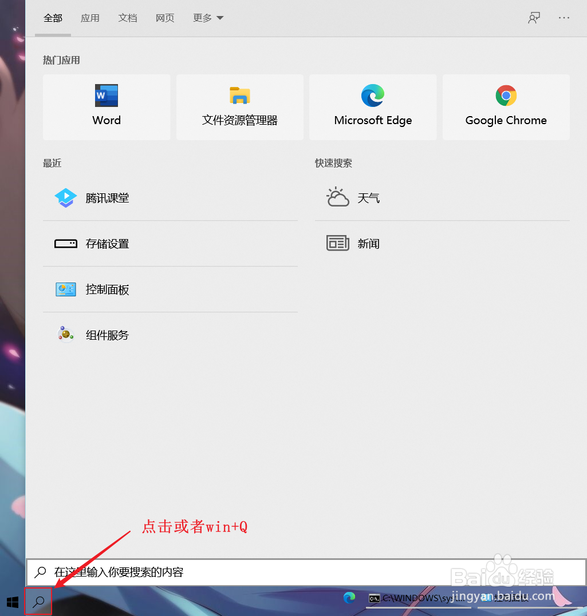
Task: Launch 文件资源管理器 from top apps
Action: (239, 107)
